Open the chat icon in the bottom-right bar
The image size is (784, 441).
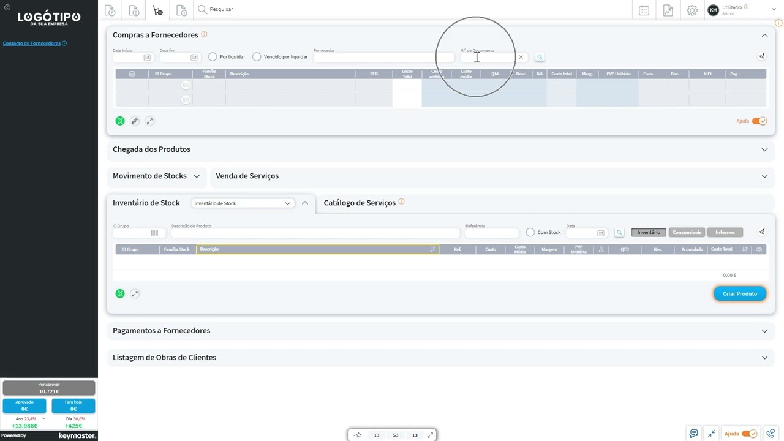pos(693,434)
